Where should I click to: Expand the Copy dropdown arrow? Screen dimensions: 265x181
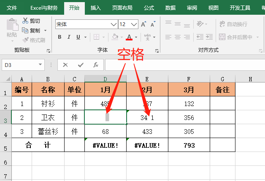pyautogui.click(x=45, y=30)
